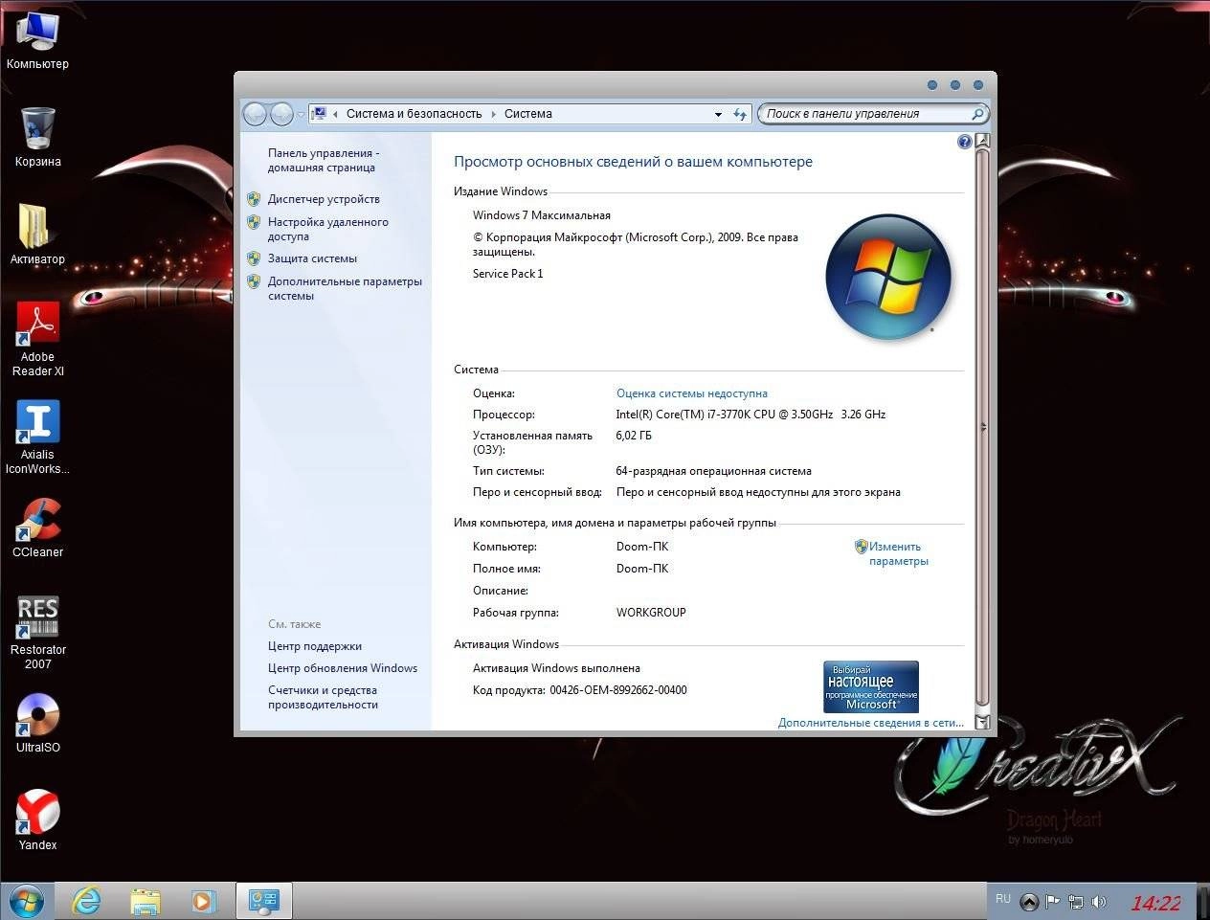Select the Windows 7 Максимальная text
This screenshot has width=1210, height=920.
tap(542, 215)
